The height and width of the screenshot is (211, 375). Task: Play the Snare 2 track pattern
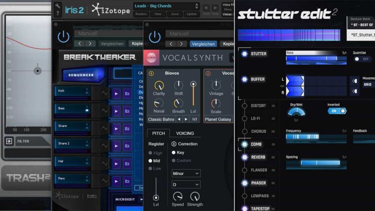[116, 146]
